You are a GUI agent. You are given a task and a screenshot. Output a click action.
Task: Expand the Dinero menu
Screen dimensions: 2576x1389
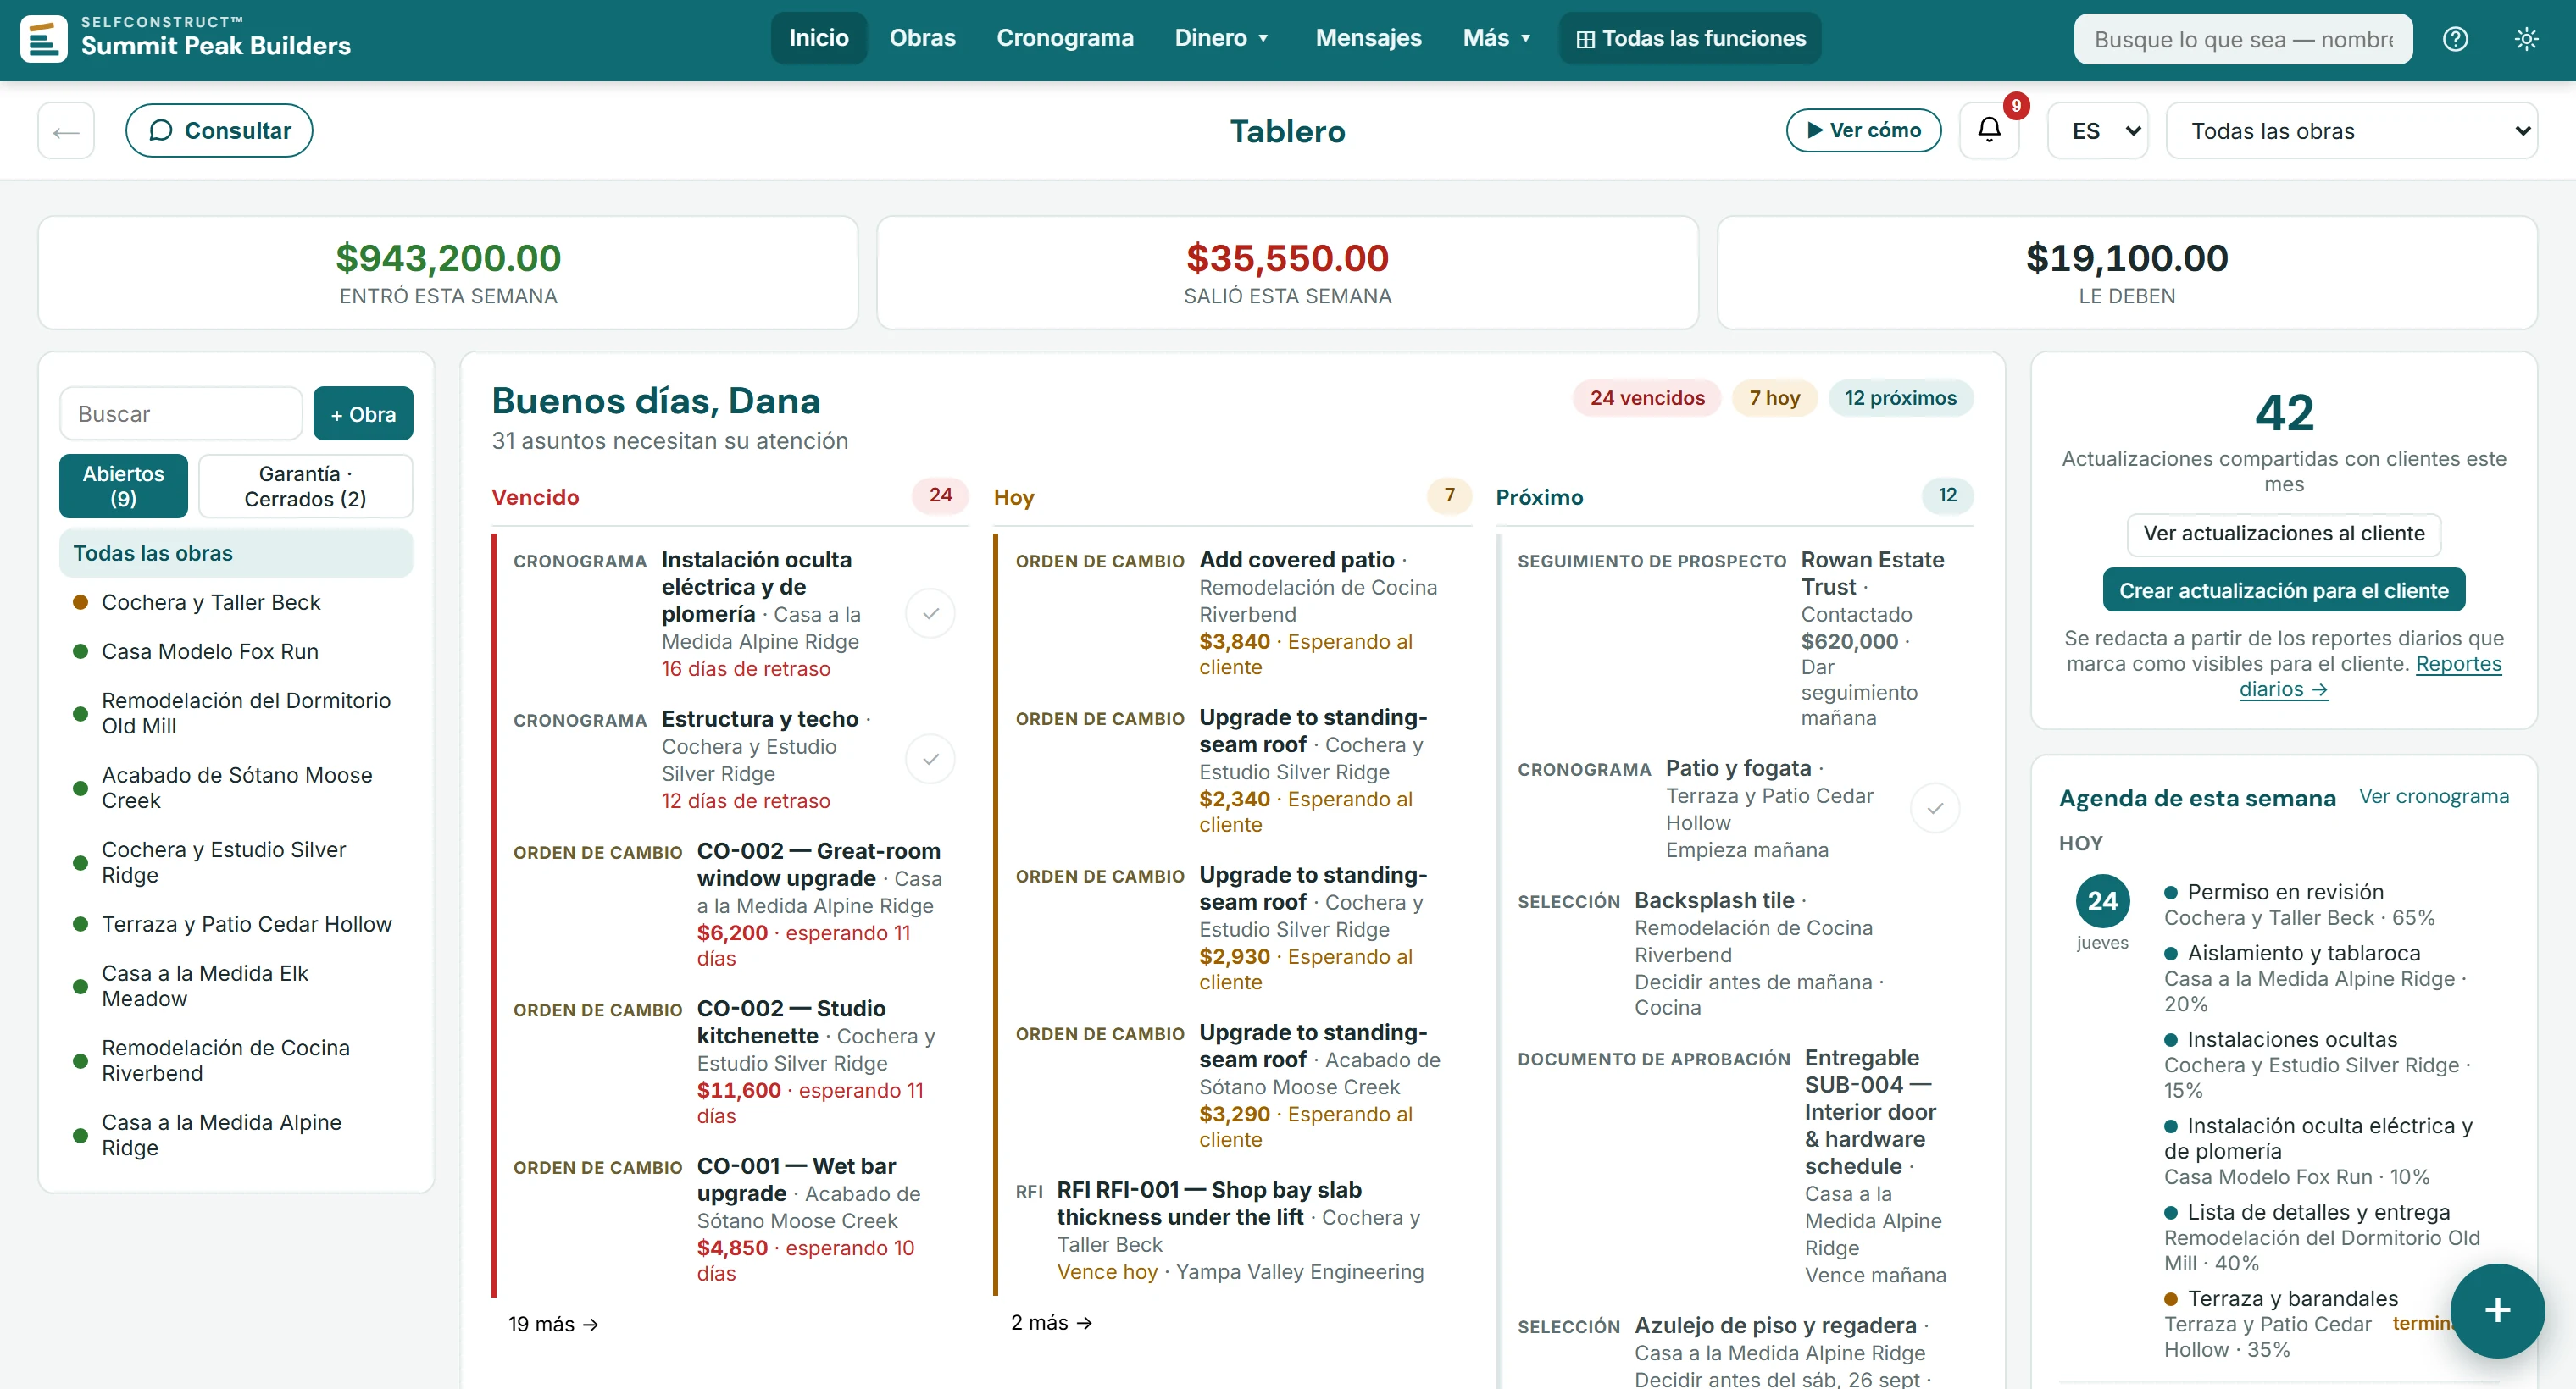point(1222,38)
